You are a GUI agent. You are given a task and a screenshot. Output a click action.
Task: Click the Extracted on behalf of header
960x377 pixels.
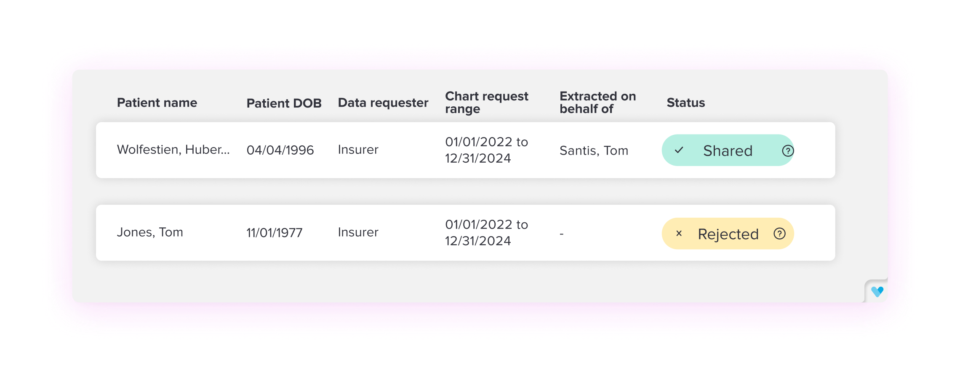point(597,102)
